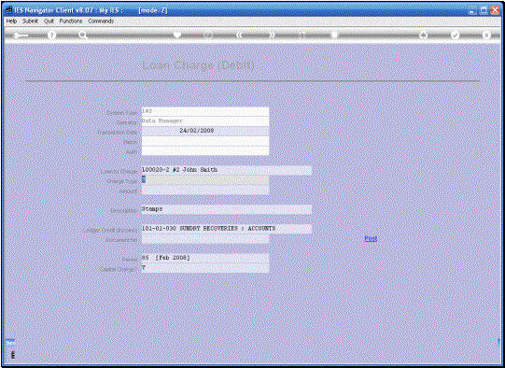
Task: Click the IES Navigator title bar icon
Action: (x=8, y=10)
